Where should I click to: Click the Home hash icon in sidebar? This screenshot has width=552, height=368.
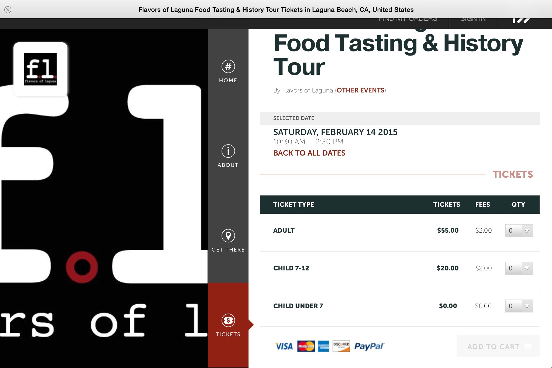coord(228,66)
